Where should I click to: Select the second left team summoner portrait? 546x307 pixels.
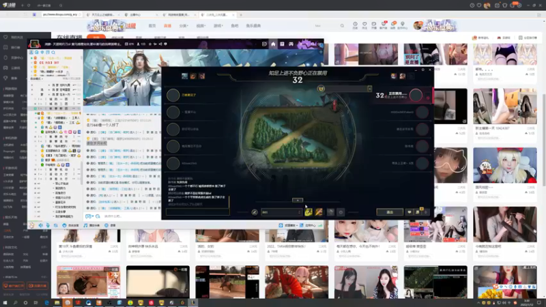pos(173,112)
